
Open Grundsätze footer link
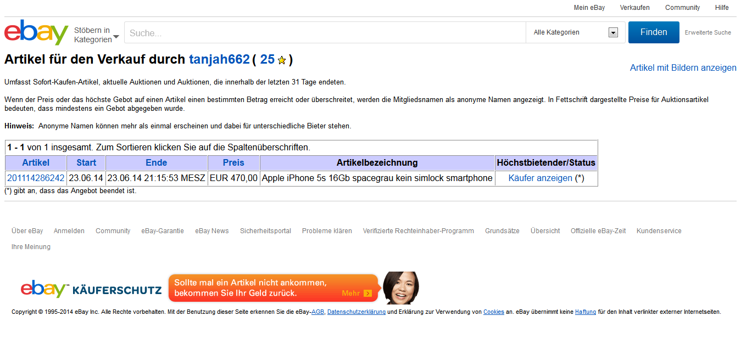502,231
